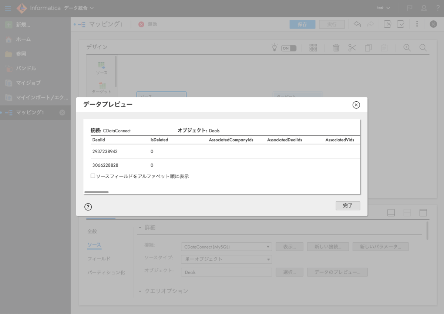Close the mapping editor with X icon

point(433,24)
